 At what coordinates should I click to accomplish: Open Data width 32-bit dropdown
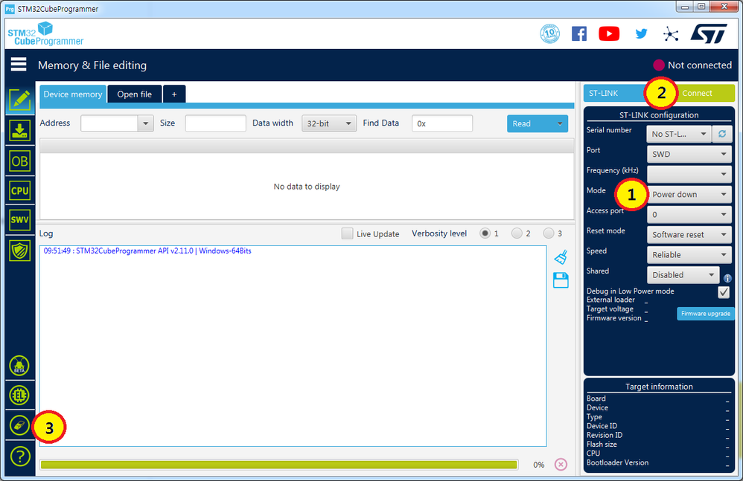point(329,123)
